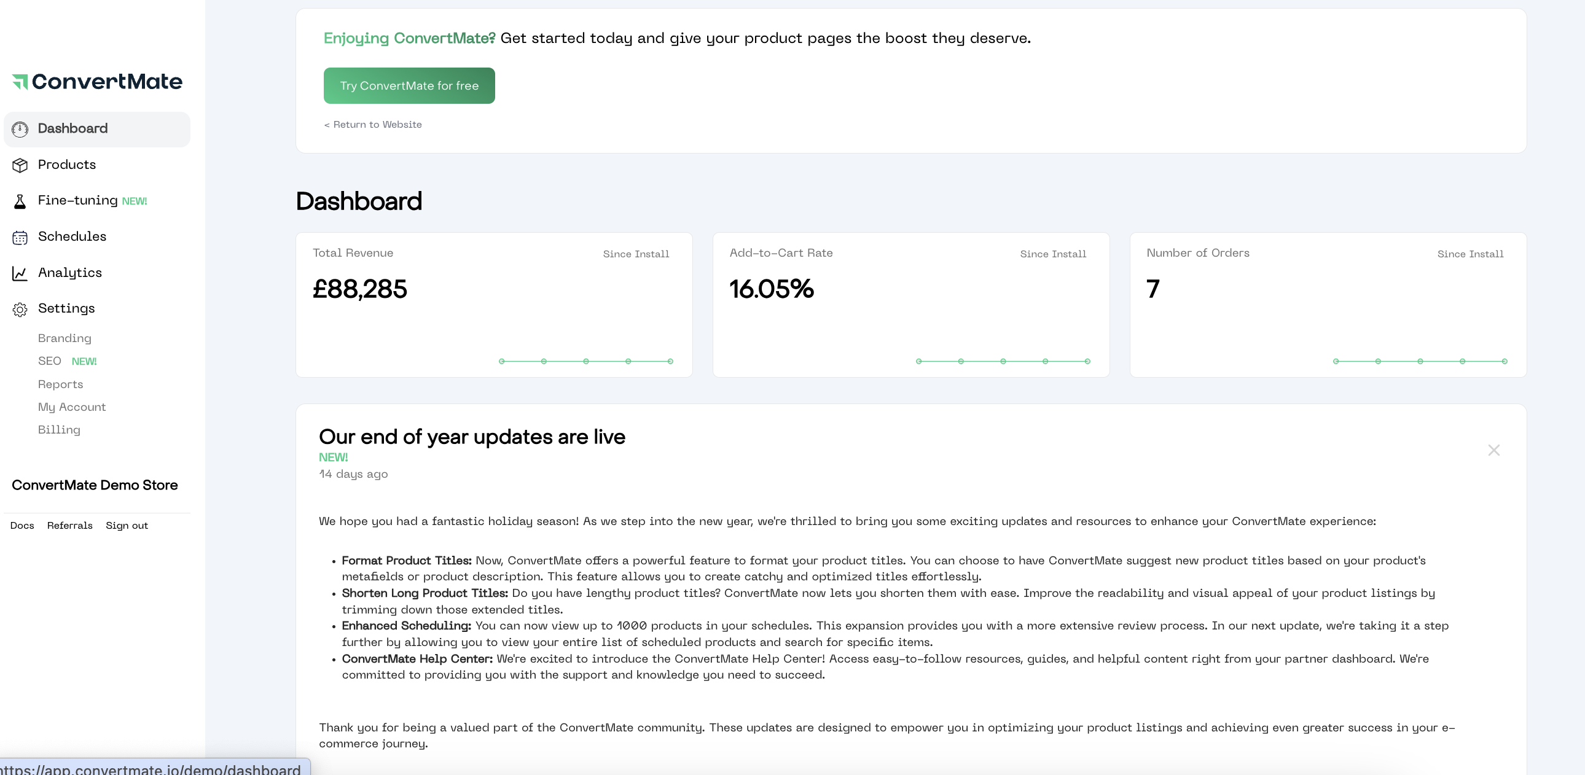Sign out of ConvertMate Demo Store

[x=127, y=526]
